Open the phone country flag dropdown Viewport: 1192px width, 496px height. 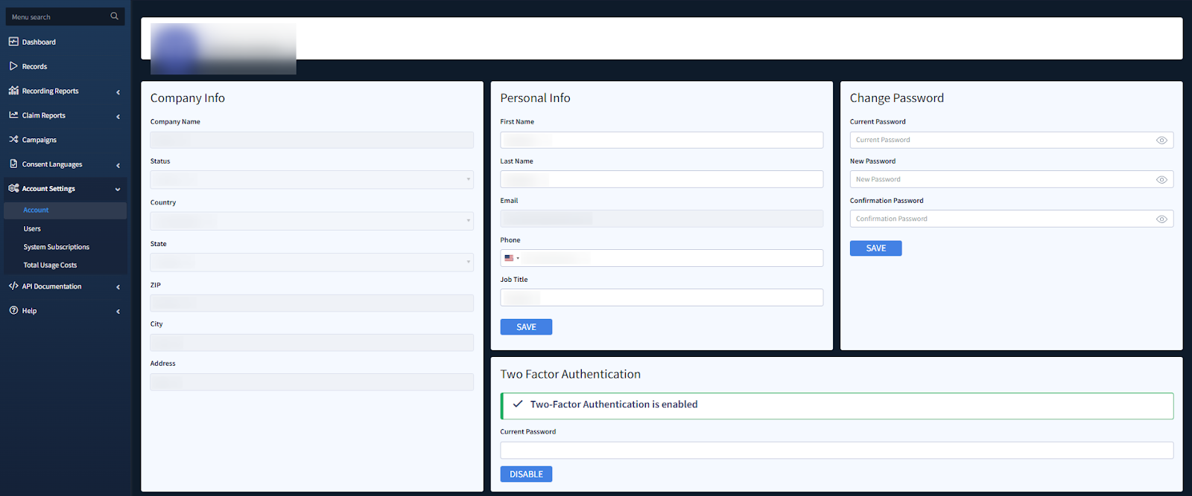coord(511,258)
